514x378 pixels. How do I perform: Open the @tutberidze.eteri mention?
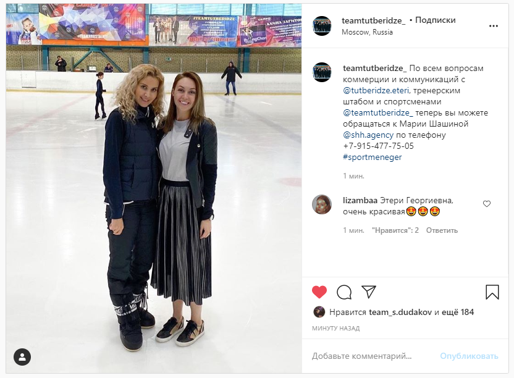(376, 90)
